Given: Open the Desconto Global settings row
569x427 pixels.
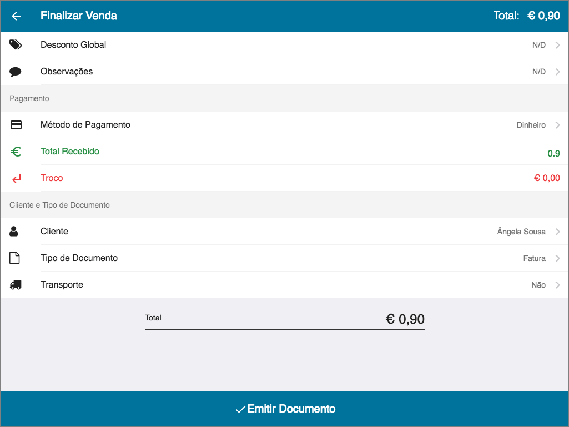Looking at the screenshot, I should [x=284, y=44].
